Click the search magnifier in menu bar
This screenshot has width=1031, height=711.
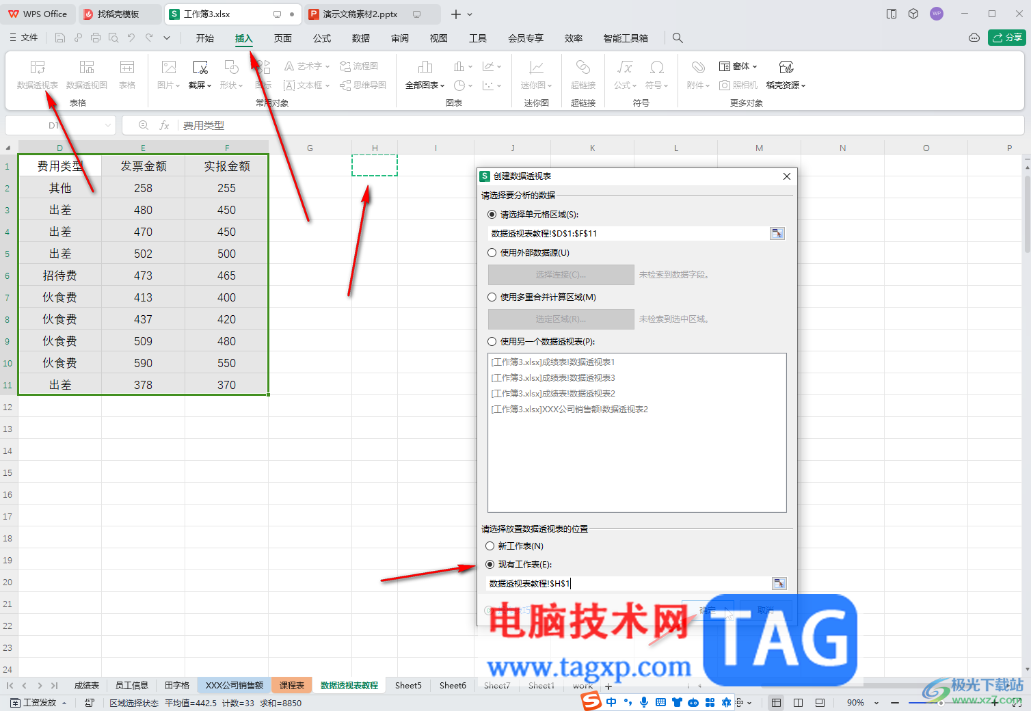678,38
